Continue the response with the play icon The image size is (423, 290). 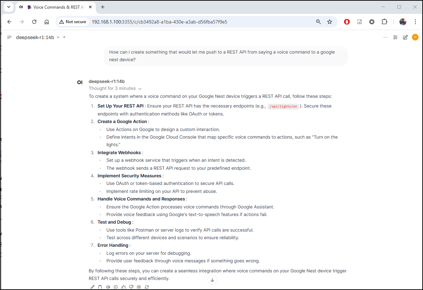(139, 287)
